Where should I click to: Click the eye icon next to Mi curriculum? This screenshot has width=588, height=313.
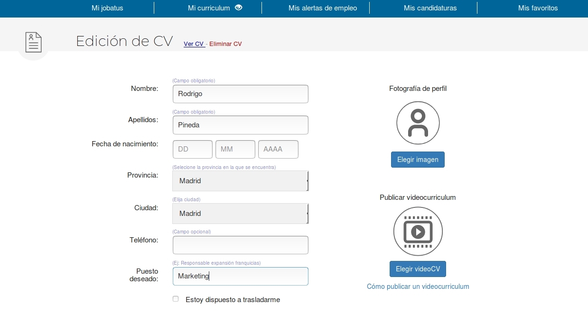239,8
